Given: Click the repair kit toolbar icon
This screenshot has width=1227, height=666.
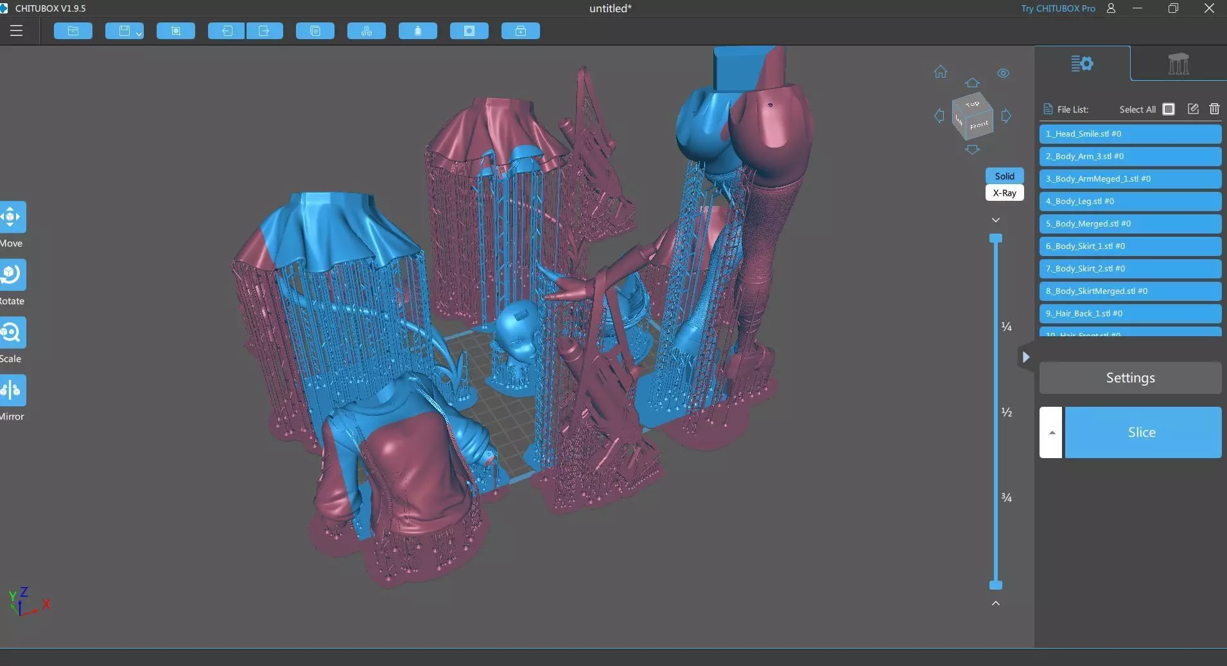Looking at the screenshot, I should click(x=521, y=31).
